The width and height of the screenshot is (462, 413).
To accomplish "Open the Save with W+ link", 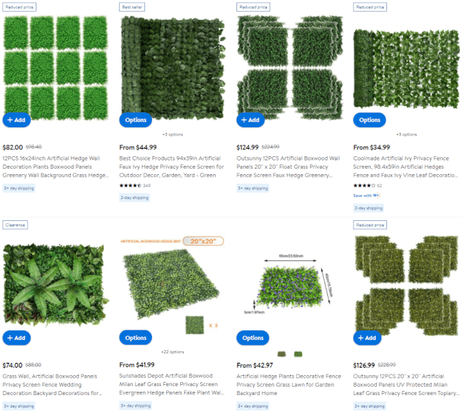I will click(367, 195).
